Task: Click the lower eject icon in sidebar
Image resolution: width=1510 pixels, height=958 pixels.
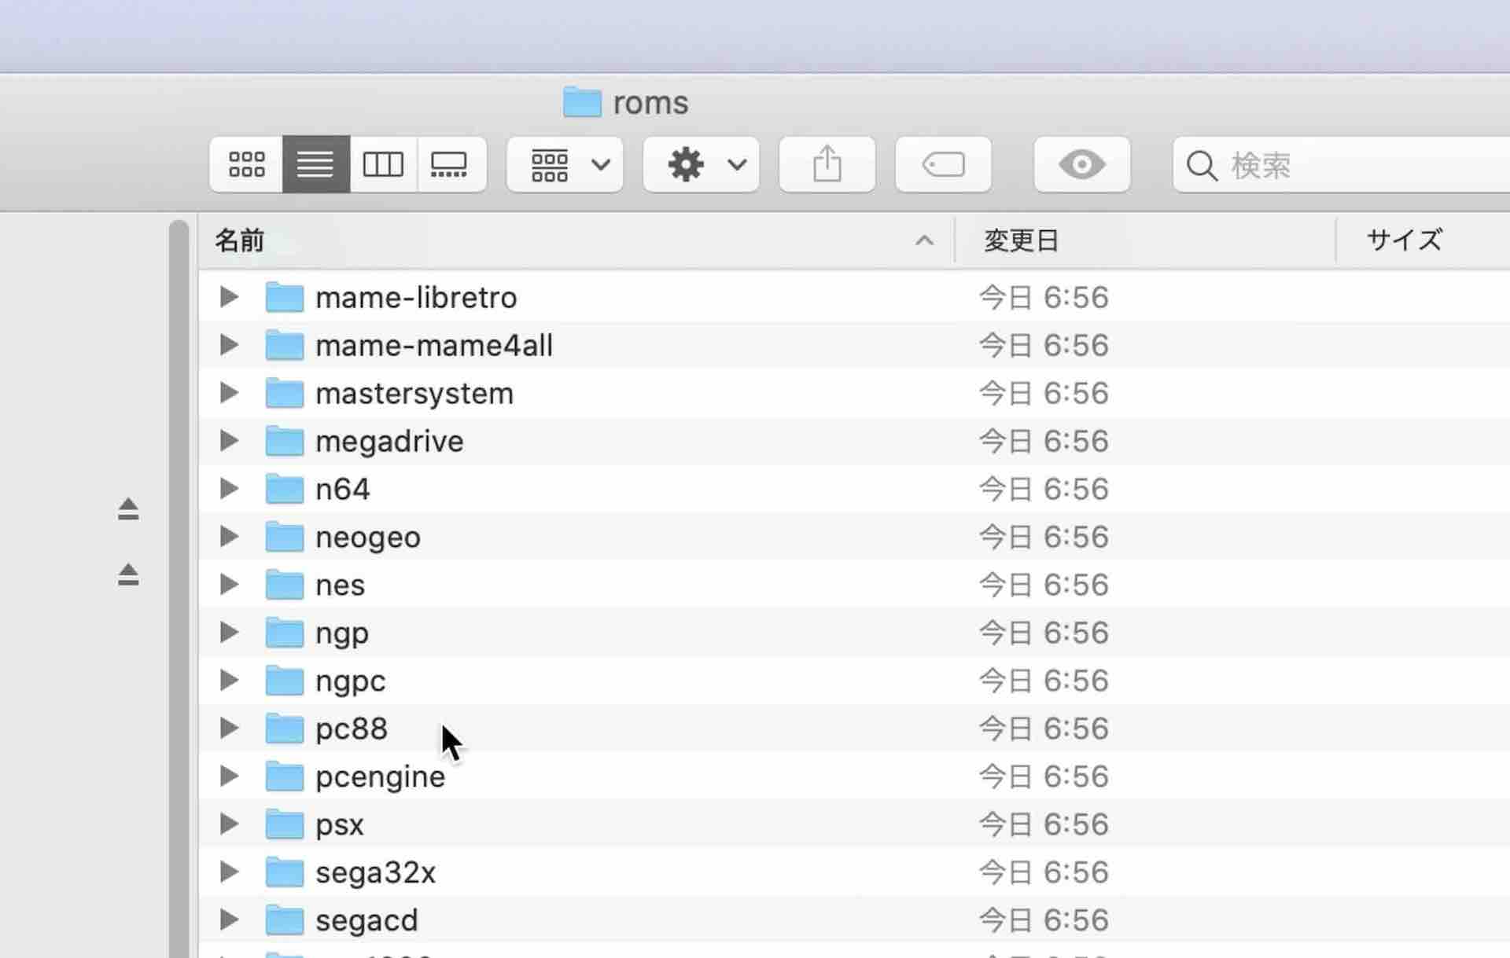Action: tap(128, 574)
